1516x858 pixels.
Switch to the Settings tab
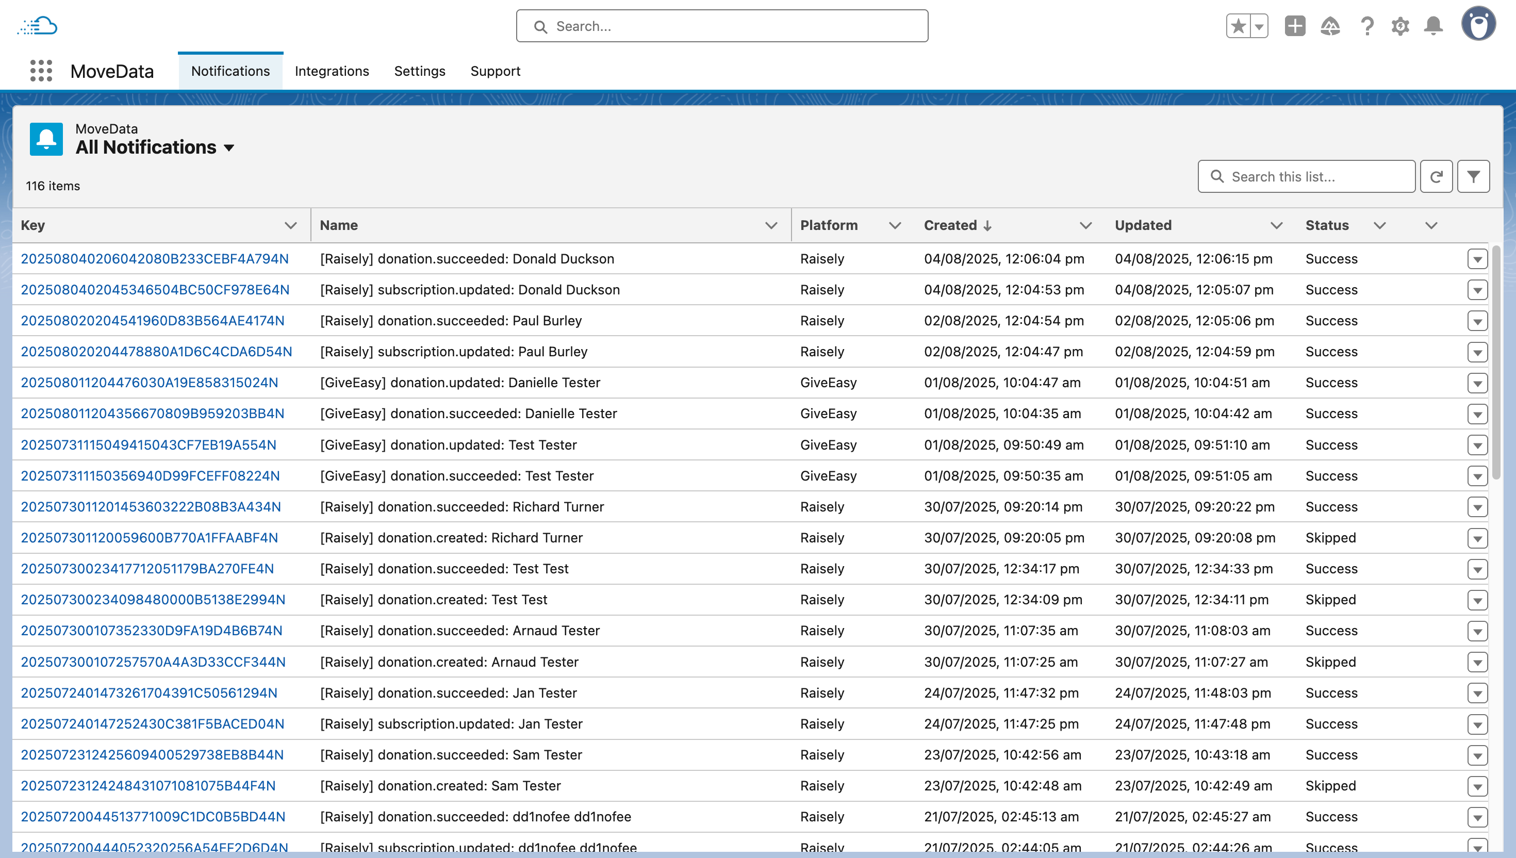tap(420, 71)
